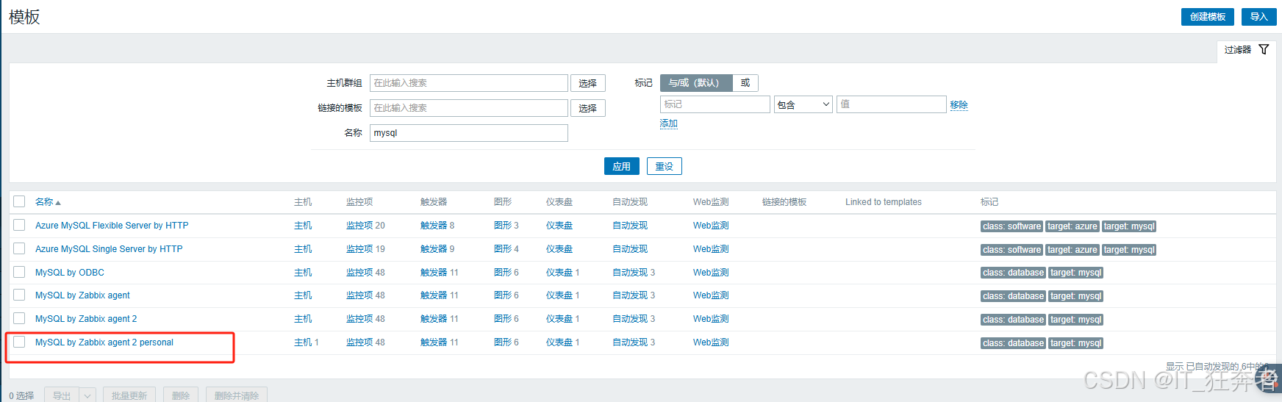Click the 移除 tag link
Image resolution: width=1282 pixels, height=402 pixels.
[x=959, y=104]
